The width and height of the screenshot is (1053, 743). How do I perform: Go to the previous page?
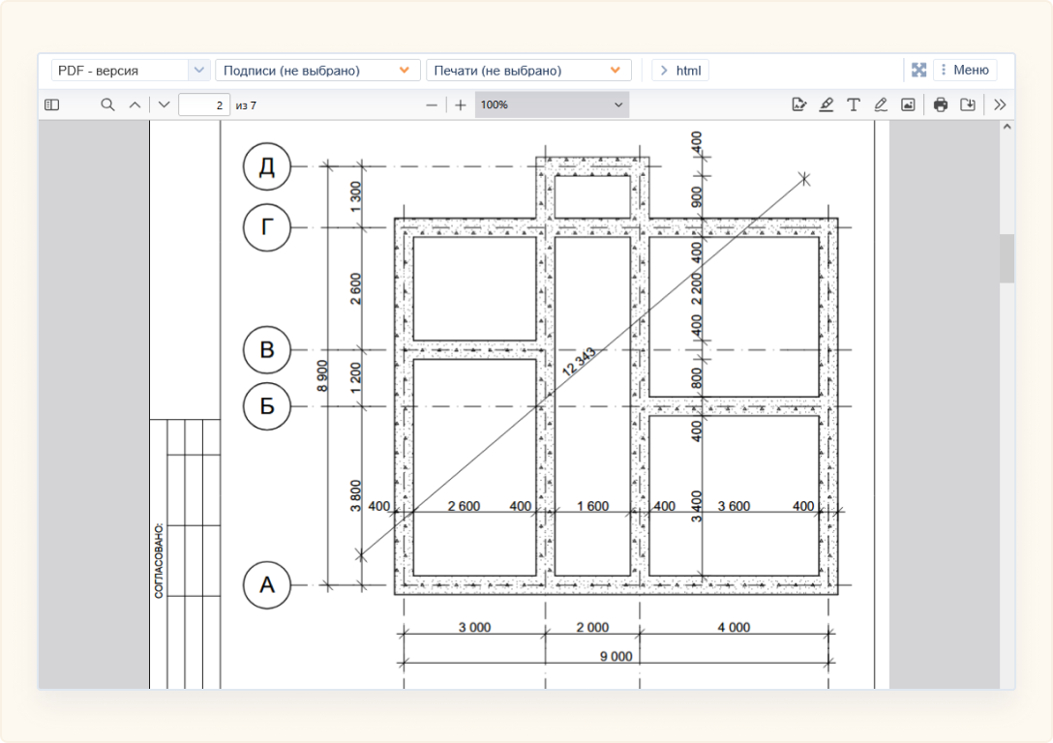(x=135, y=104)
